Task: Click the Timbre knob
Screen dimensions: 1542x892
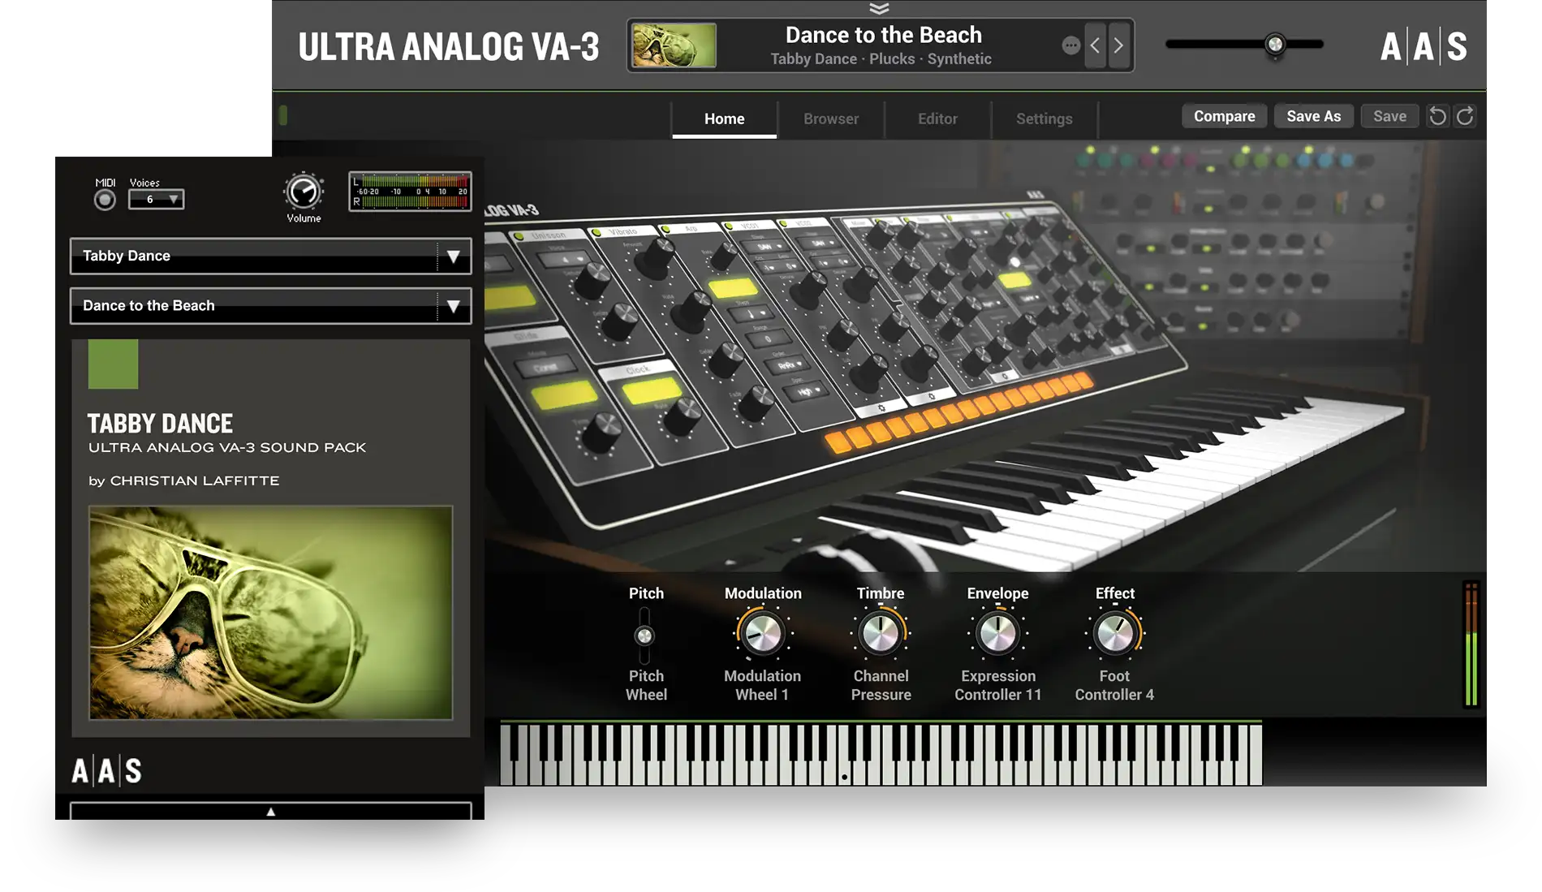Action: [x=881, y=634]
